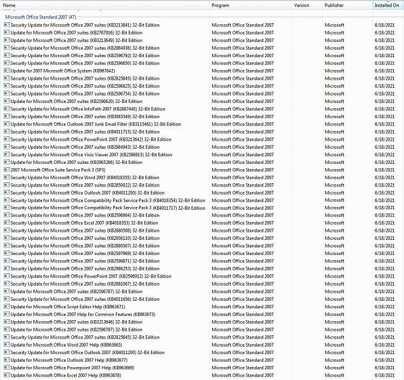This screenshot has height=380, width=404.
Task: Select Security Update KB2596904 row name
Action: pos(85,215)
